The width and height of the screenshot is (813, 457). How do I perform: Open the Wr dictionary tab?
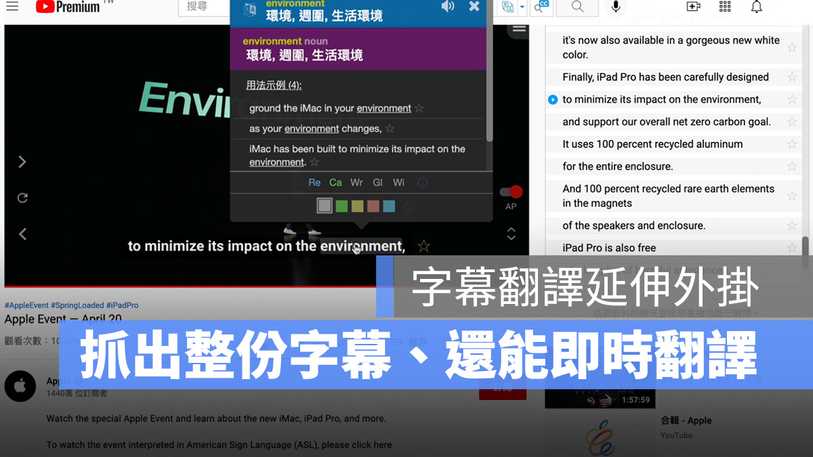(x=357, y=183)
